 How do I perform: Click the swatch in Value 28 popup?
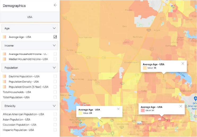click(x=80, y=113)
